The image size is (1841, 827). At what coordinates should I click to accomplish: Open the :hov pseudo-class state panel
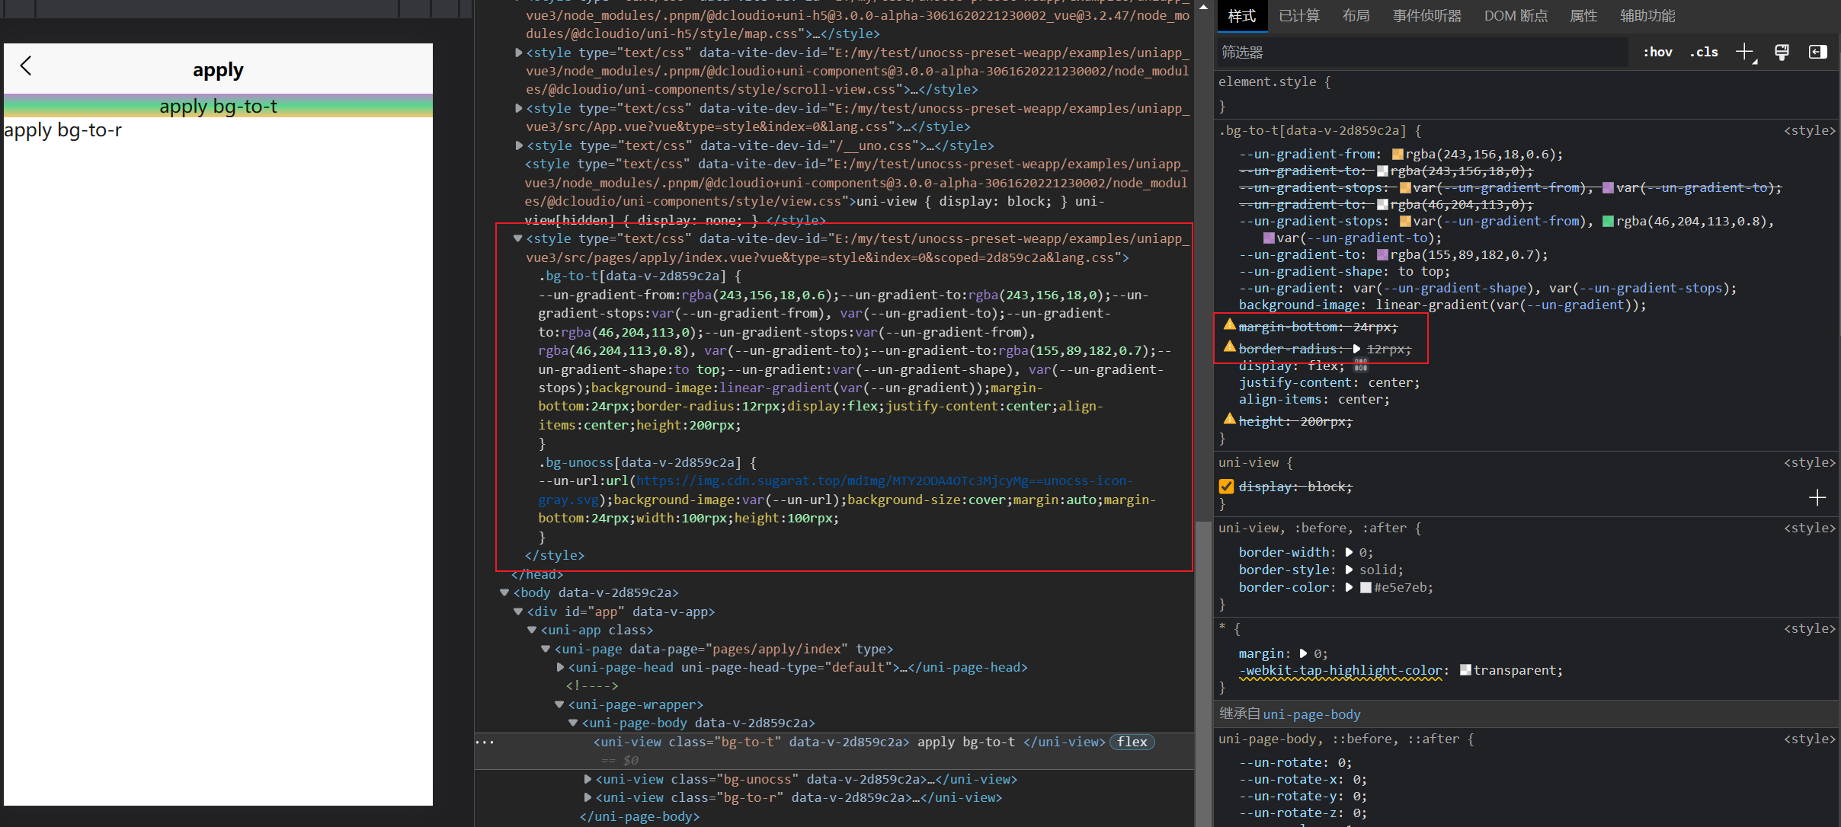(1657, 52)
